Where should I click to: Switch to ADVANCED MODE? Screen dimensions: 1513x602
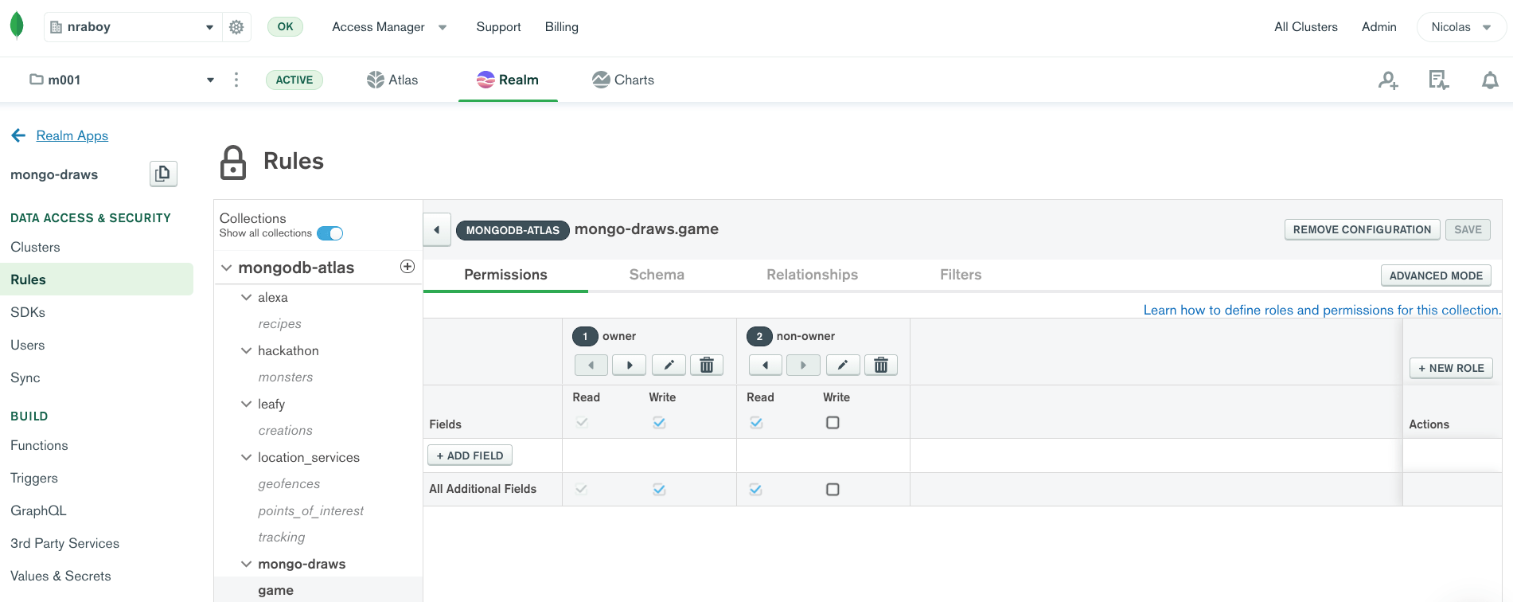pos(1436,276)
